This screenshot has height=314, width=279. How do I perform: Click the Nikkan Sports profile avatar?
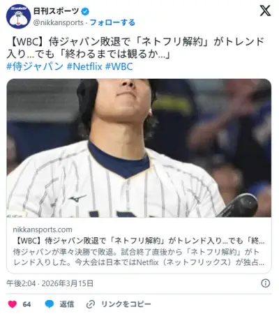[x=18, y=16]
